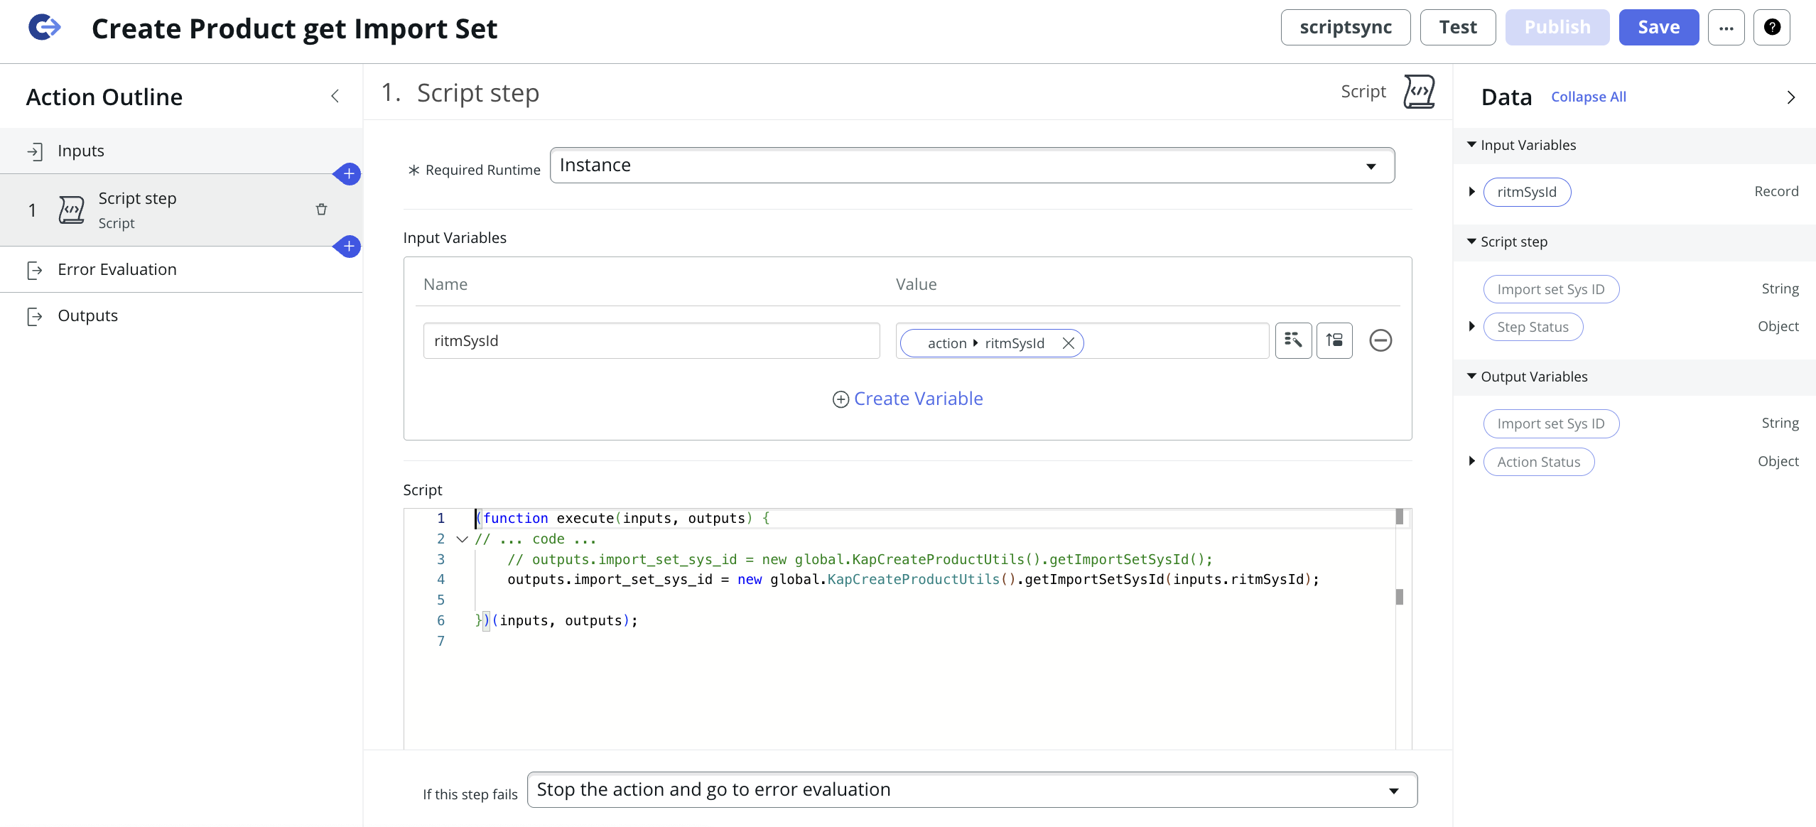Expand the Action Status object
Viewport: 1816px width, 827px height.
pos(1471,462)
